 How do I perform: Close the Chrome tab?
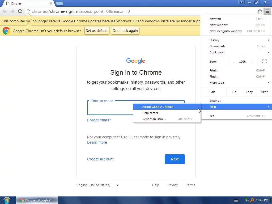pyautogui.click(x=51, y=3)
